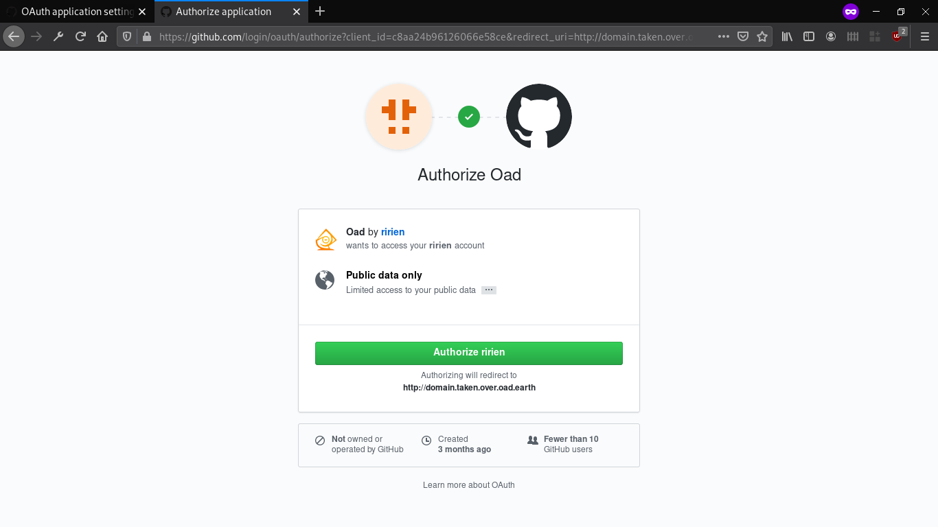Viewport: 938px width, 527px height.
Task: Open the sidebar toggle icon
Action: 809,36
